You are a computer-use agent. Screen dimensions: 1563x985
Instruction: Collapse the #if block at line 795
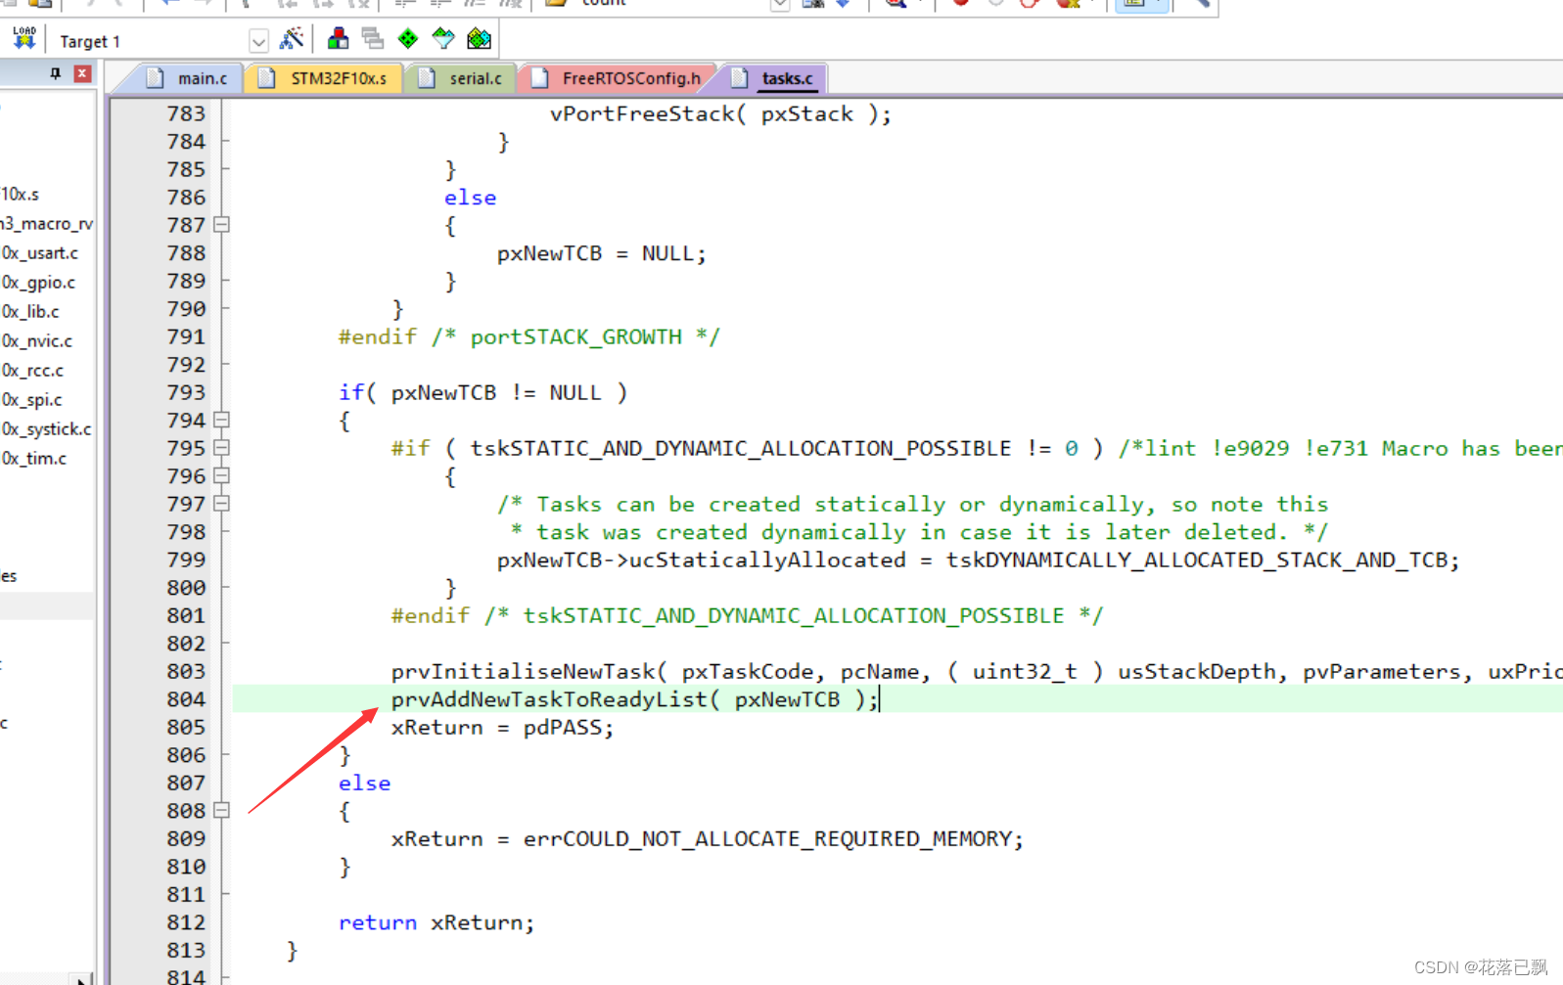pyautogui.click(x=222, y=448)
